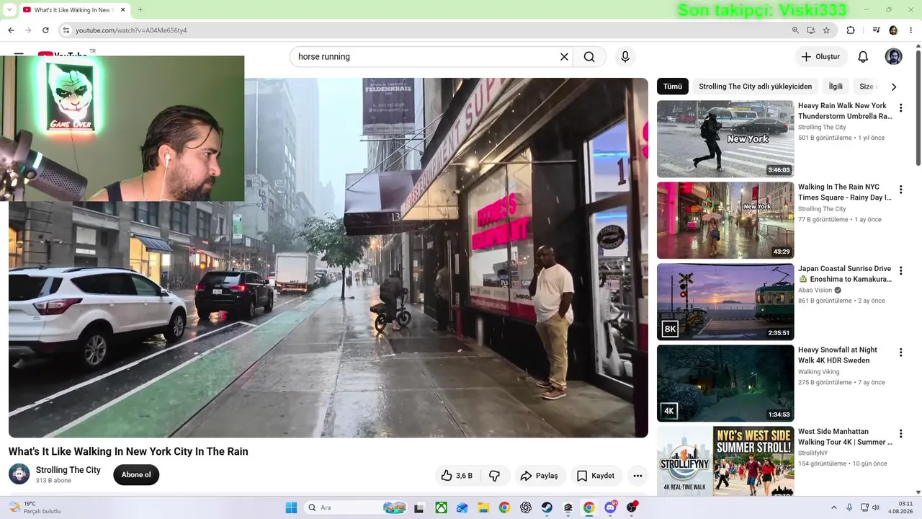Click the Heavy Rain Walk thumbnail (3:46:03)

pos(725,139)
